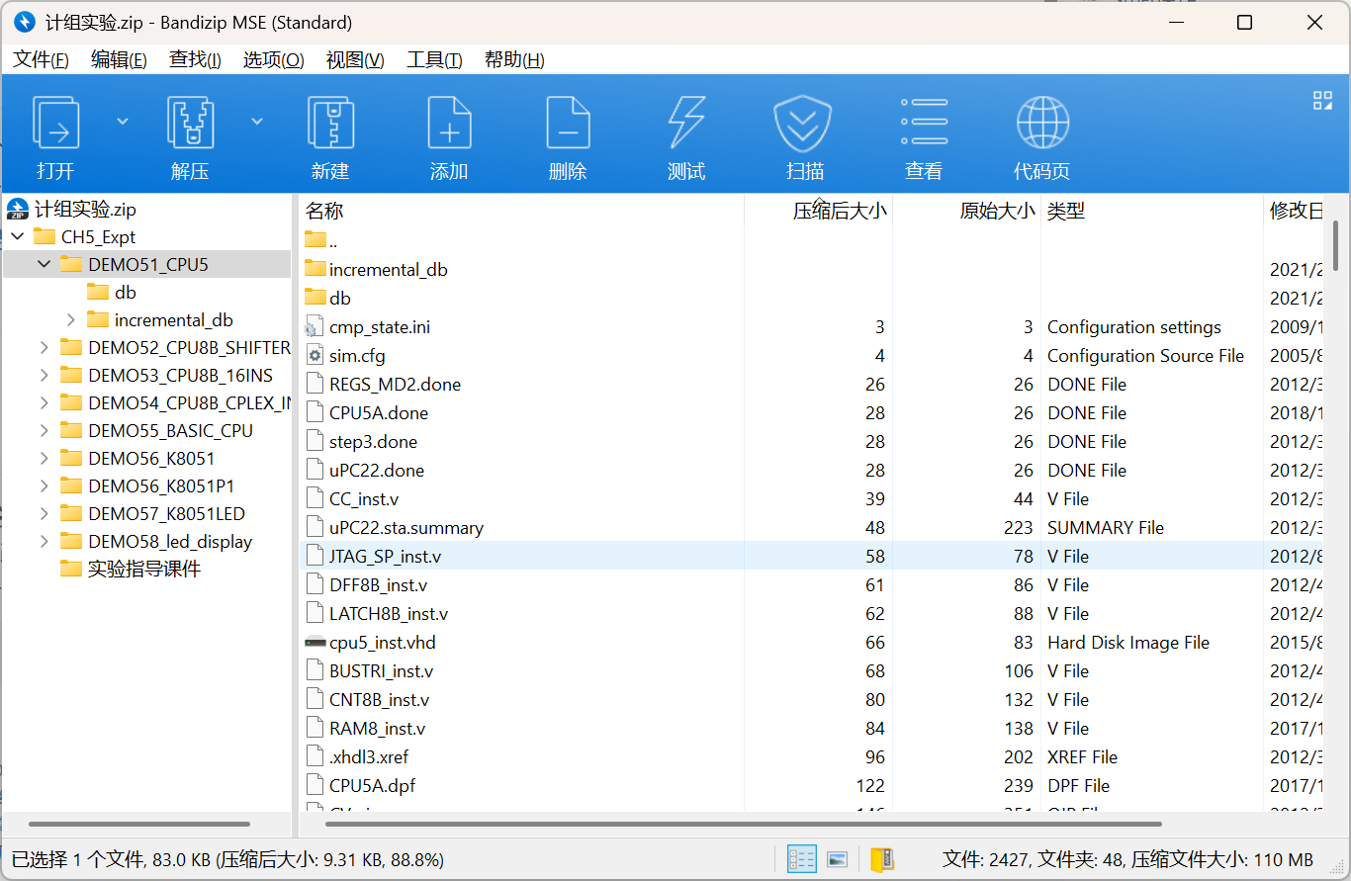The width and height of the screenshot is (1351, 881).
Task: Click the 扫描 (Scan) shield icon
Action: point(804,124)
